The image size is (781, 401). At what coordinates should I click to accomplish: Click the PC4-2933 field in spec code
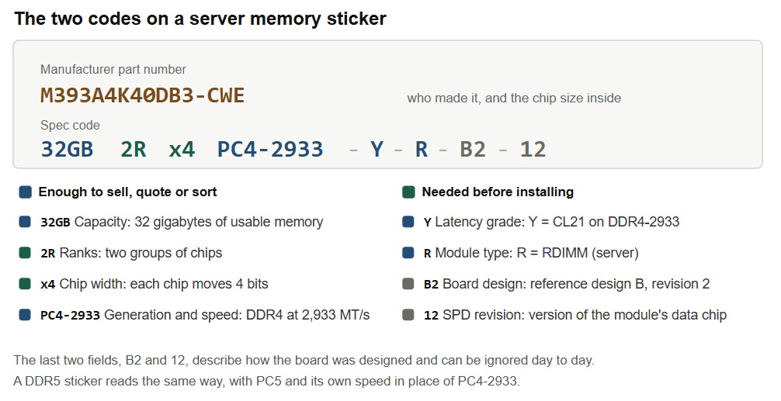[270, 149]
